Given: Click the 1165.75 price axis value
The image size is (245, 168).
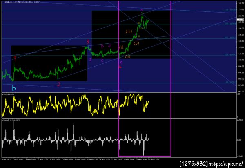Looking at the screenshot, I should pos(241,16).
